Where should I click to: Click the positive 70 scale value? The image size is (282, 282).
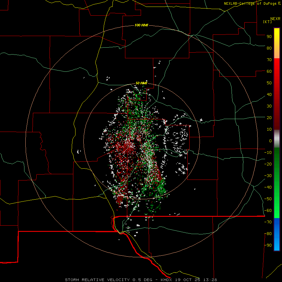[269, 60]
